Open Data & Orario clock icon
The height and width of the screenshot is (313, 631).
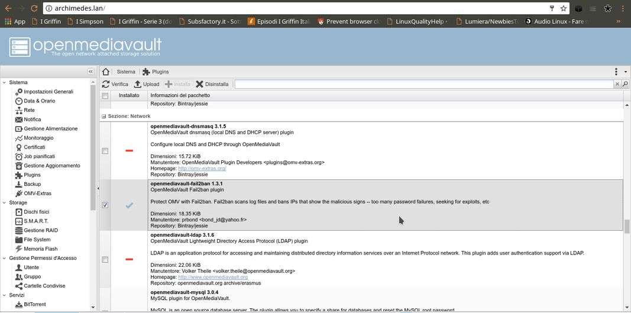[18, 101]
